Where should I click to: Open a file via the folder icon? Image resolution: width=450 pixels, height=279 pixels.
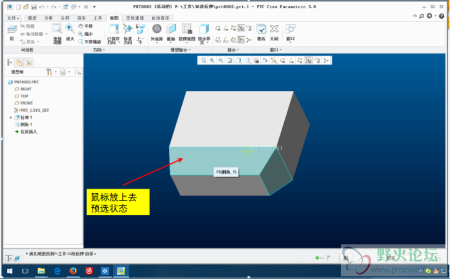pos(26,7)
